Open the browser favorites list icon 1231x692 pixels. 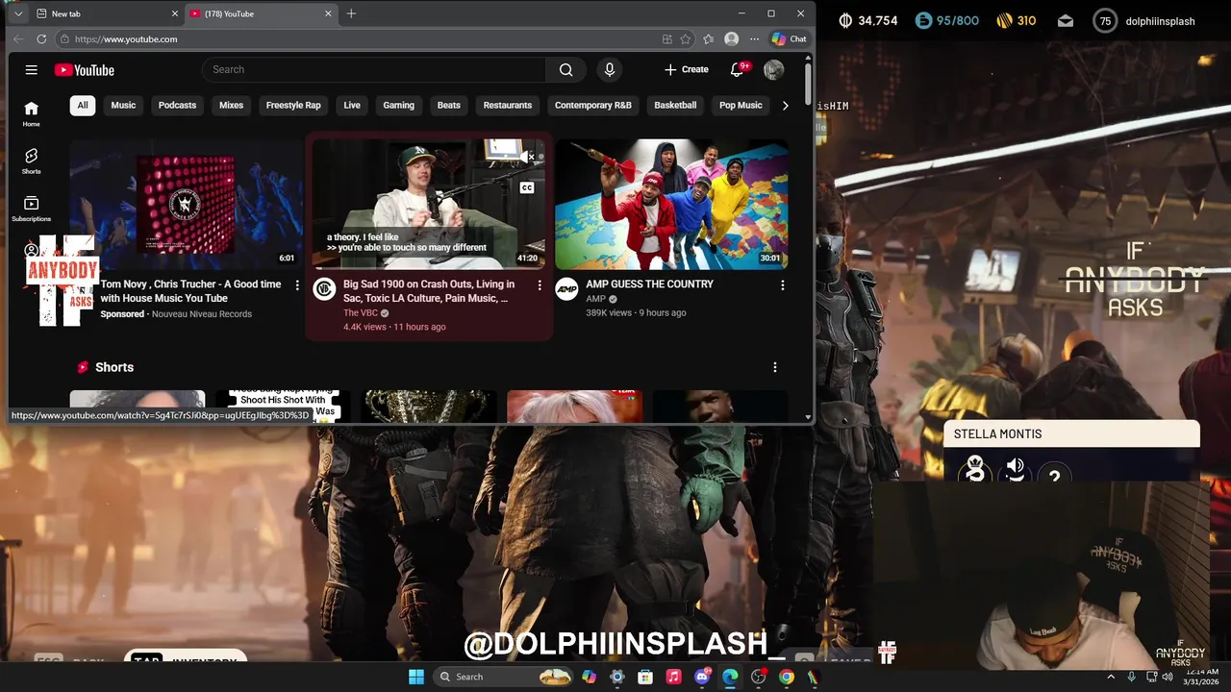click(709, 39)
